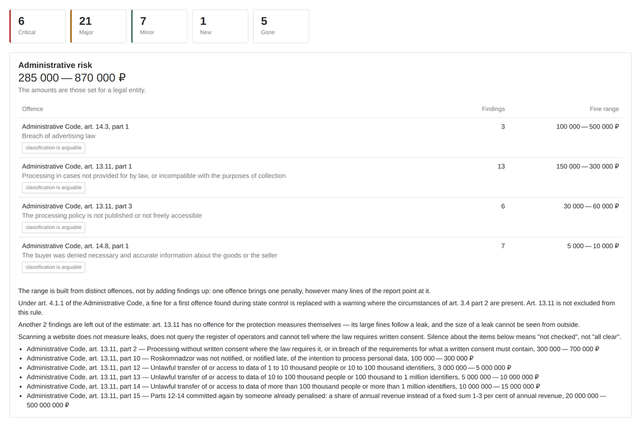Click the art. 13.11, part 12 bullet item
641x427 pixels.
(269, 368)
